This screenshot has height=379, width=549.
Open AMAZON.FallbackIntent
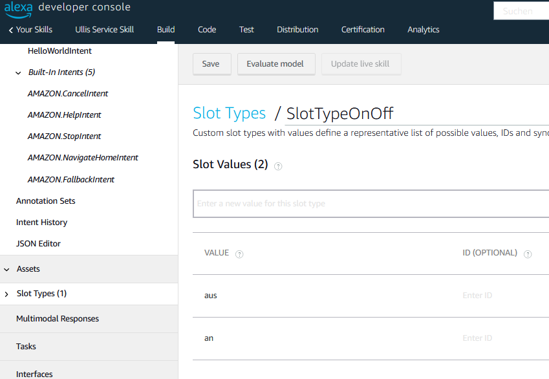click(71, 180)
